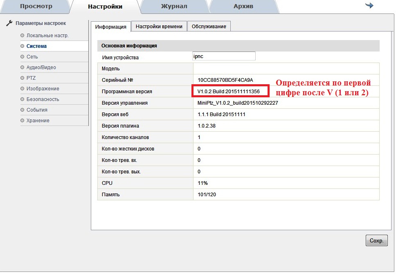This screenshot has width=396, height=276.
Task: Select Система in the sidebar
Action: pos(36,46)
